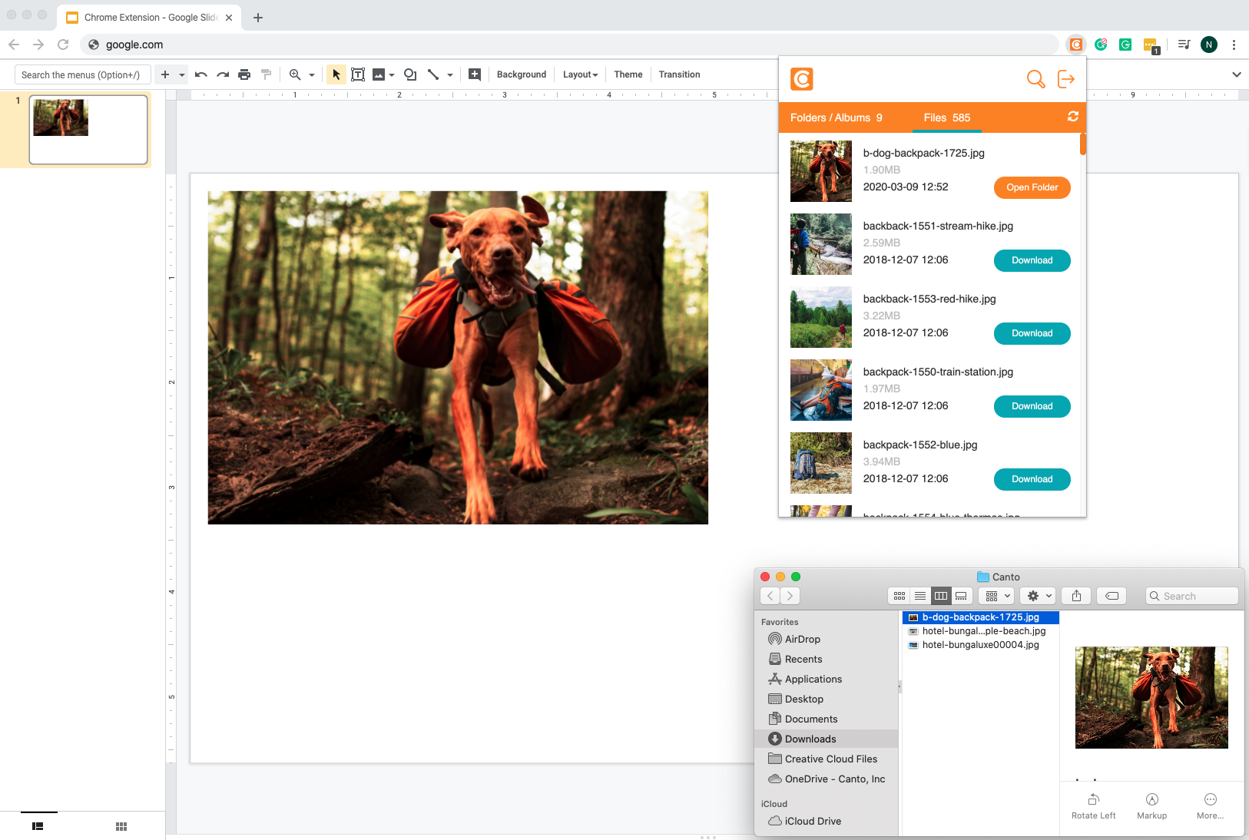Reload the page in Chrome
The height and width of the screenshot is (840, 1249).
(63, 45)
